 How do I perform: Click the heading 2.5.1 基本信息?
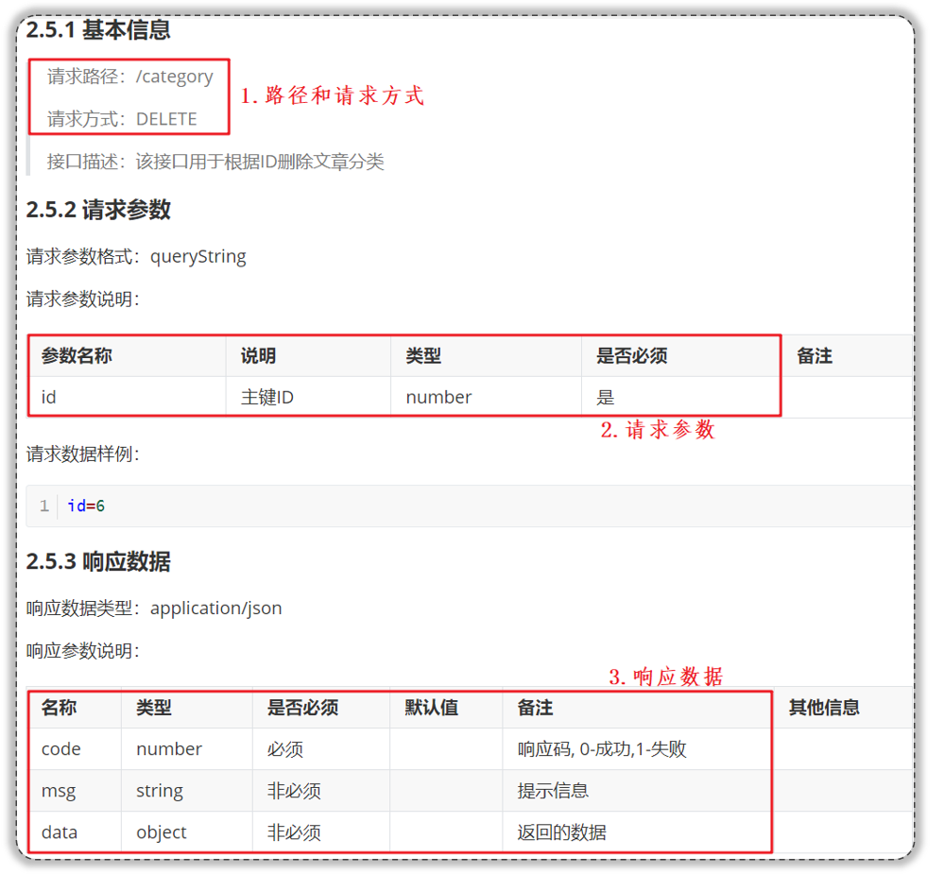coord(98,29)
